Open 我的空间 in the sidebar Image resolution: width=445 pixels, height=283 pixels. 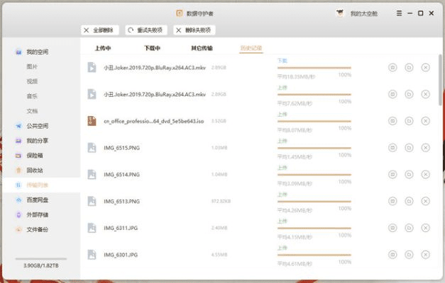click(37, 52)
